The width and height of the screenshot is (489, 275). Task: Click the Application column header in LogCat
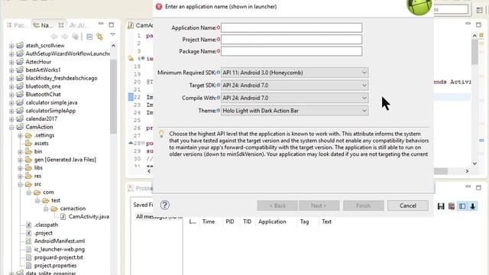click(272, 222)
